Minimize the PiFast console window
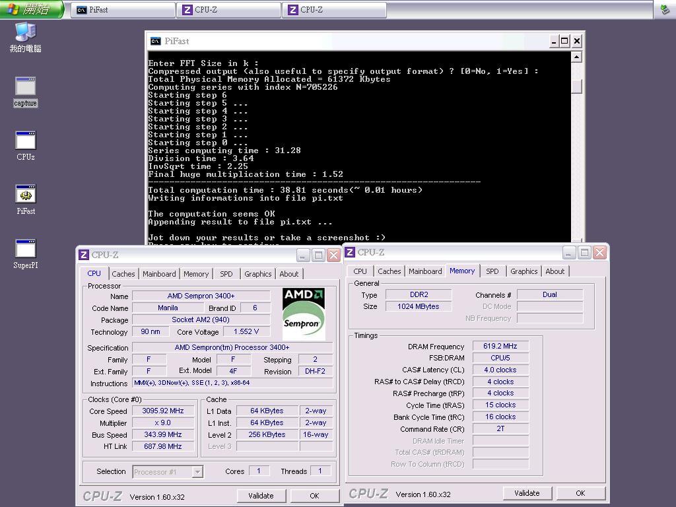The image size is (676, 507). click(x=554, y=41)
